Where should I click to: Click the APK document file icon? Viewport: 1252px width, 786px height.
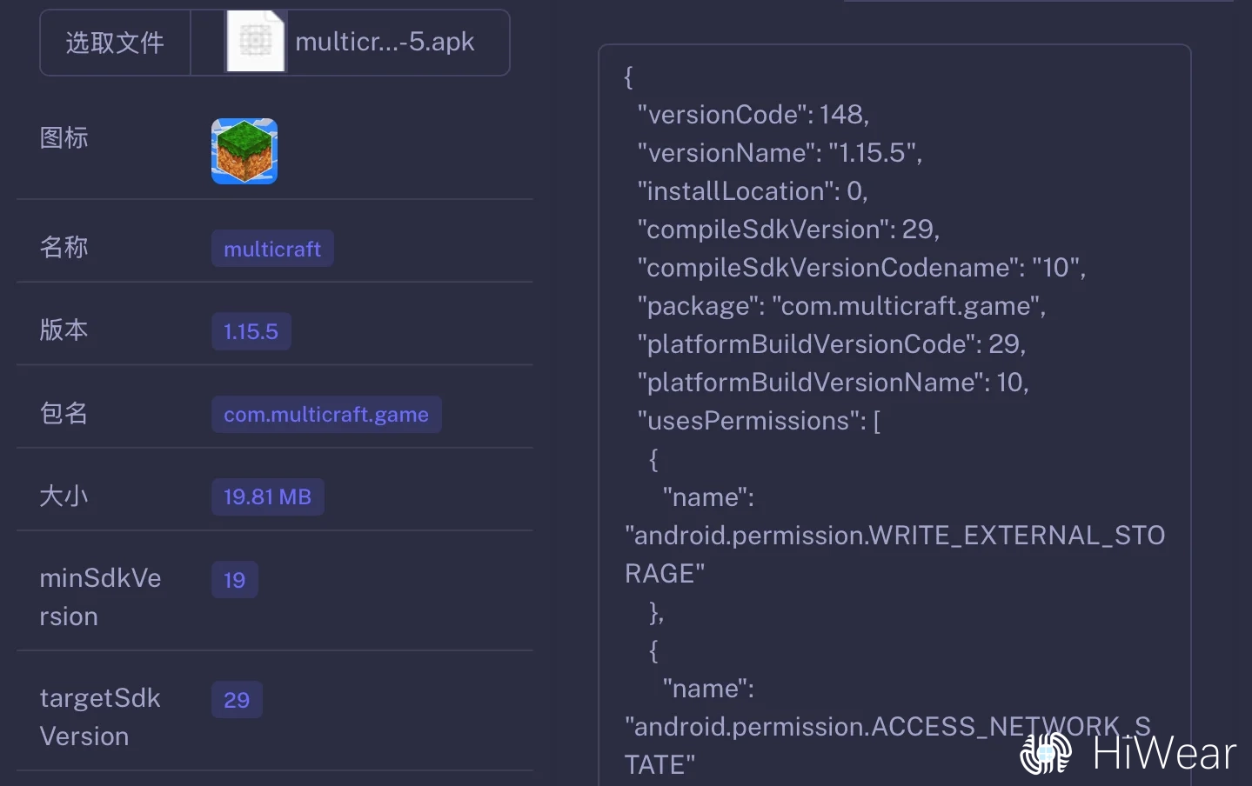click(x=255, y=42)
